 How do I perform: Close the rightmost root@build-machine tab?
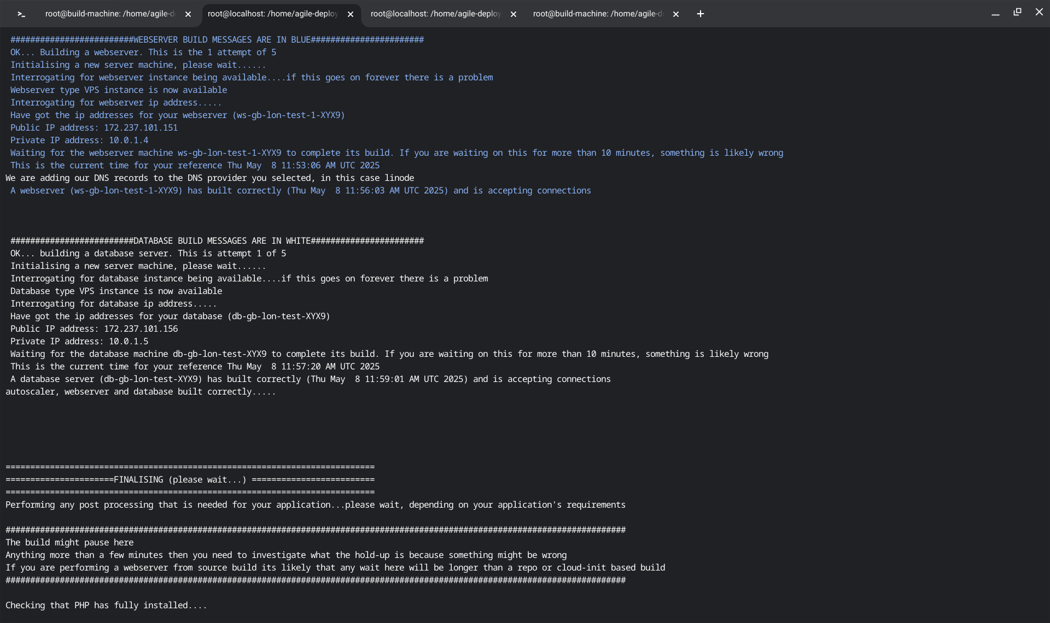[676, 15]
